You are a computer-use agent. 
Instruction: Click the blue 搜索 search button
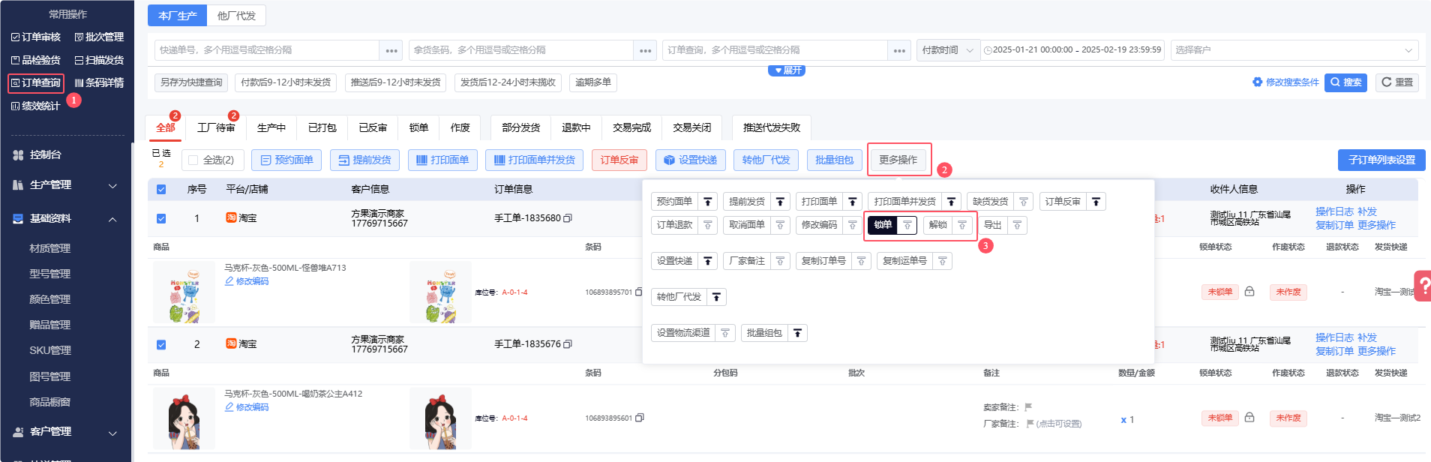[x=1345, y=82]
